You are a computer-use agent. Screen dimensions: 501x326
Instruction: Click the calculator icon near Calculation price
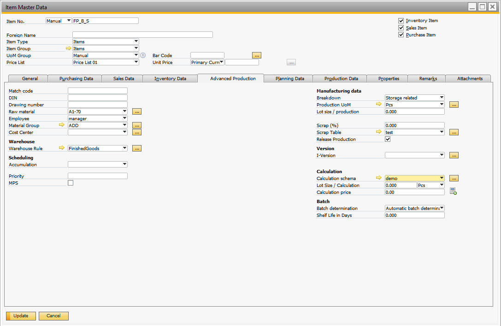(x=454, y=191)
